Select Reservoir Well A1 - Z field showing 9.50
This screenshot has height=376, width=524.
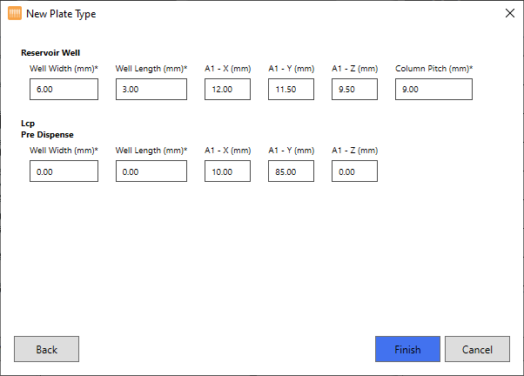354,90
